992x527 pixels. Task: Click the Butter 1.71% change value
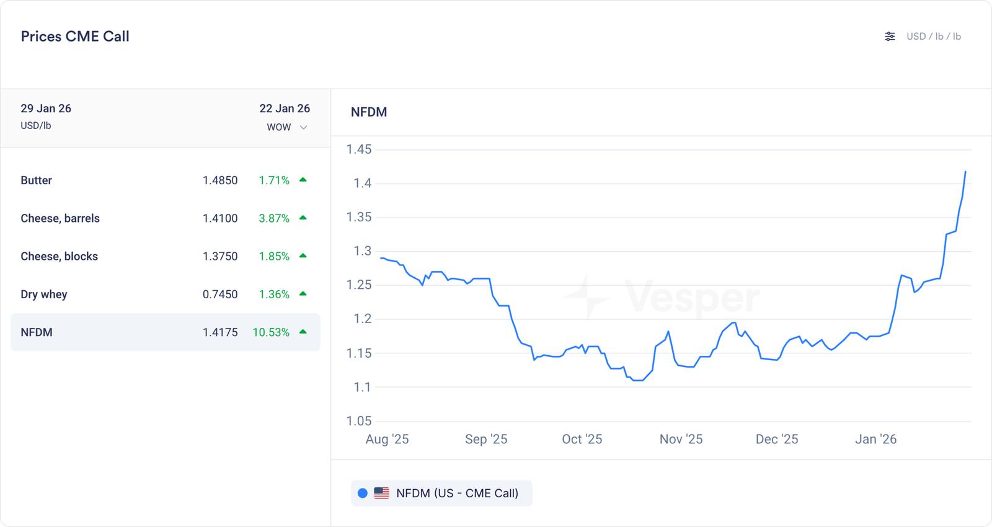[274, 180]
